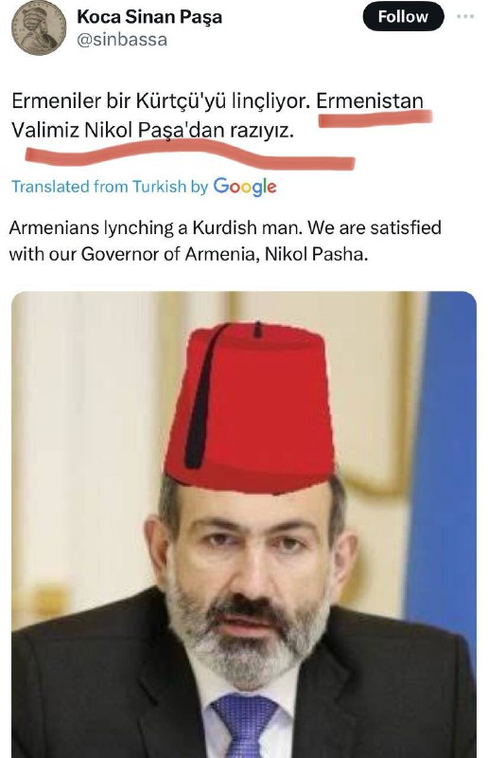Follow the Koca Sinan Paşa account
This screenshot has height=758, width=488.
pos(403,16)
